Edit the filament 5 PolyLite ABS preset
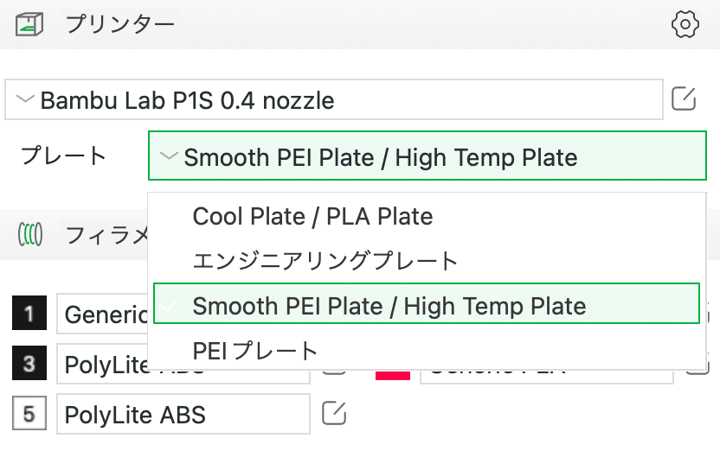Viewport: 720px width, 451px height. coord(334,413)
